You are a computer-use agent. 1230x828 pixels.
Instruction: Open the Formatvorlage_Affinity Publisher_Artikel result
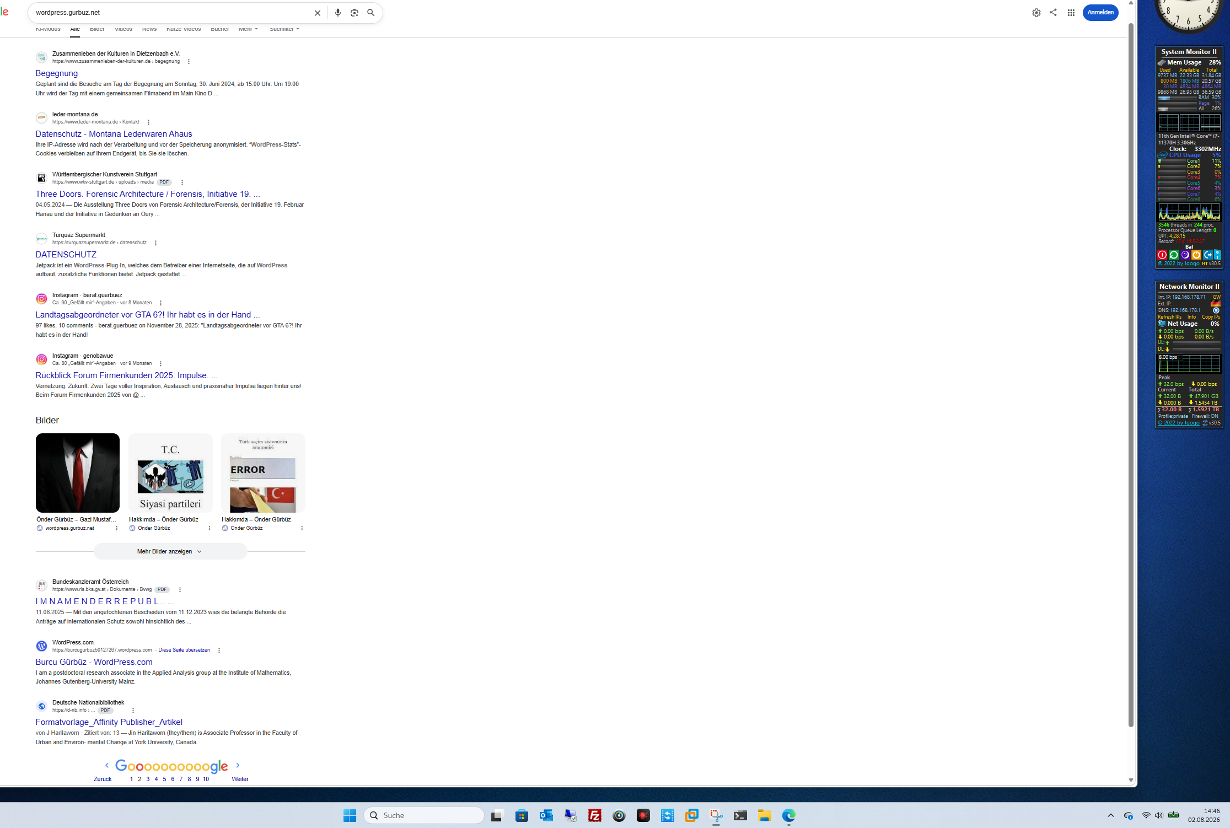pyautogui.click(x=109, y=722)
